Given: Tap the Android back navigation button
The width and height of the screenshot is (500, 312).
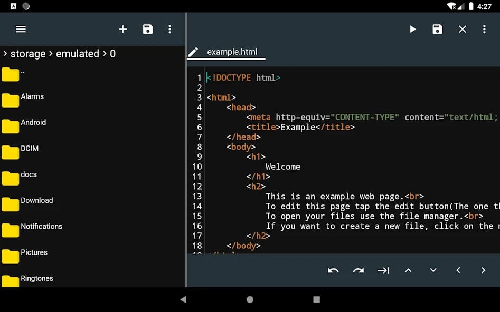Looking at the screenshot, I should 183,299.
